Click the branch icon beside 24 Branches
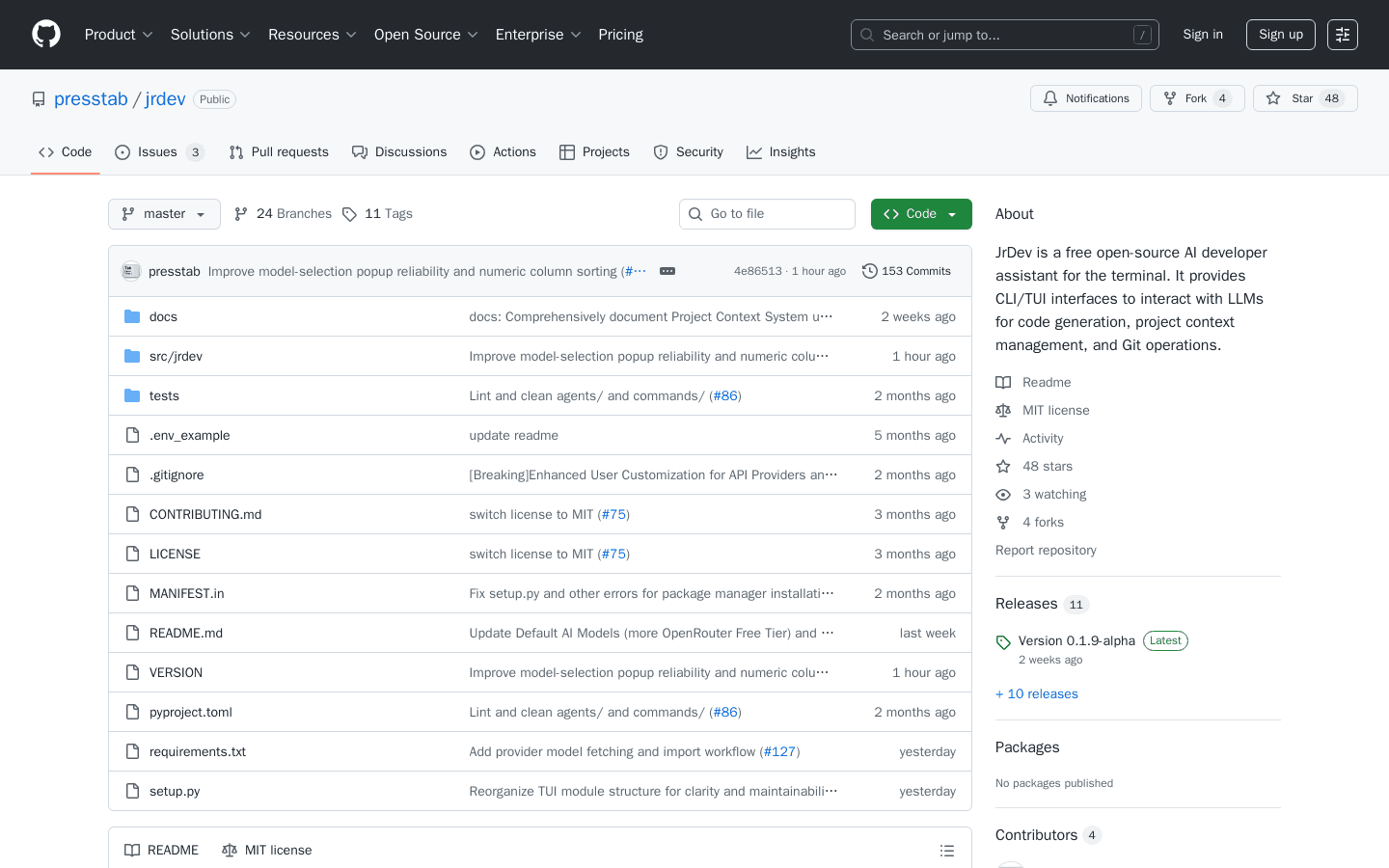1389x868 pixels. click(x=239, y=213)
